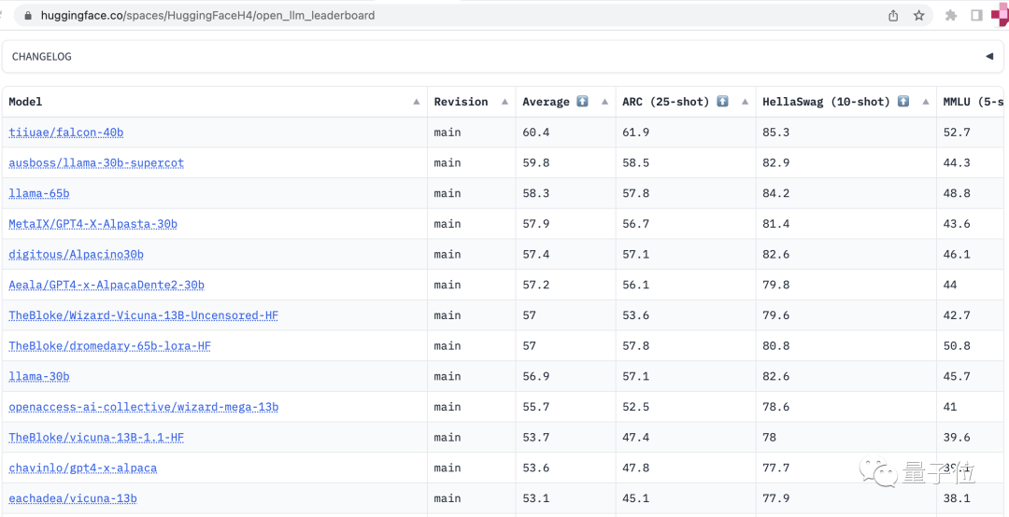Click the MMLU column header
This screenshot has width=1009, height=517.
973,102
